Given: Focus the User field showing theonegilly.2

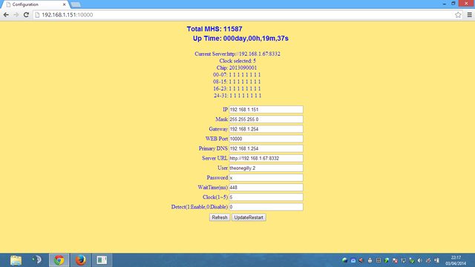Looking at the screenshot, I should pos(266,168).
